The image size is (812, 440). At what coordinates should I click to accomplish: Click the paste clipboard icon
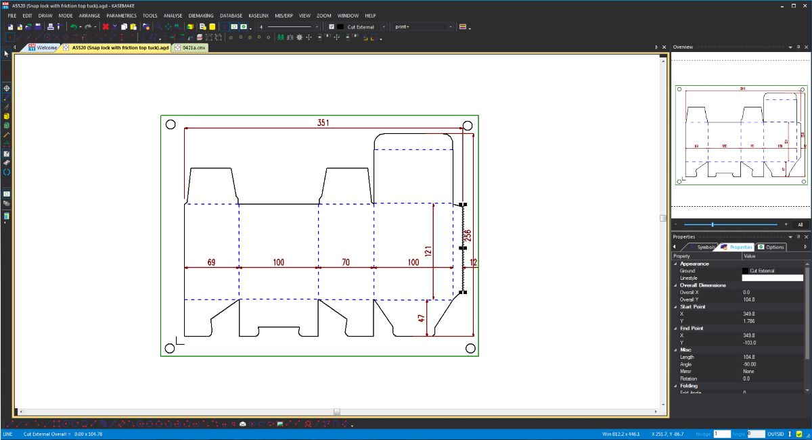(x=133, y=26)
